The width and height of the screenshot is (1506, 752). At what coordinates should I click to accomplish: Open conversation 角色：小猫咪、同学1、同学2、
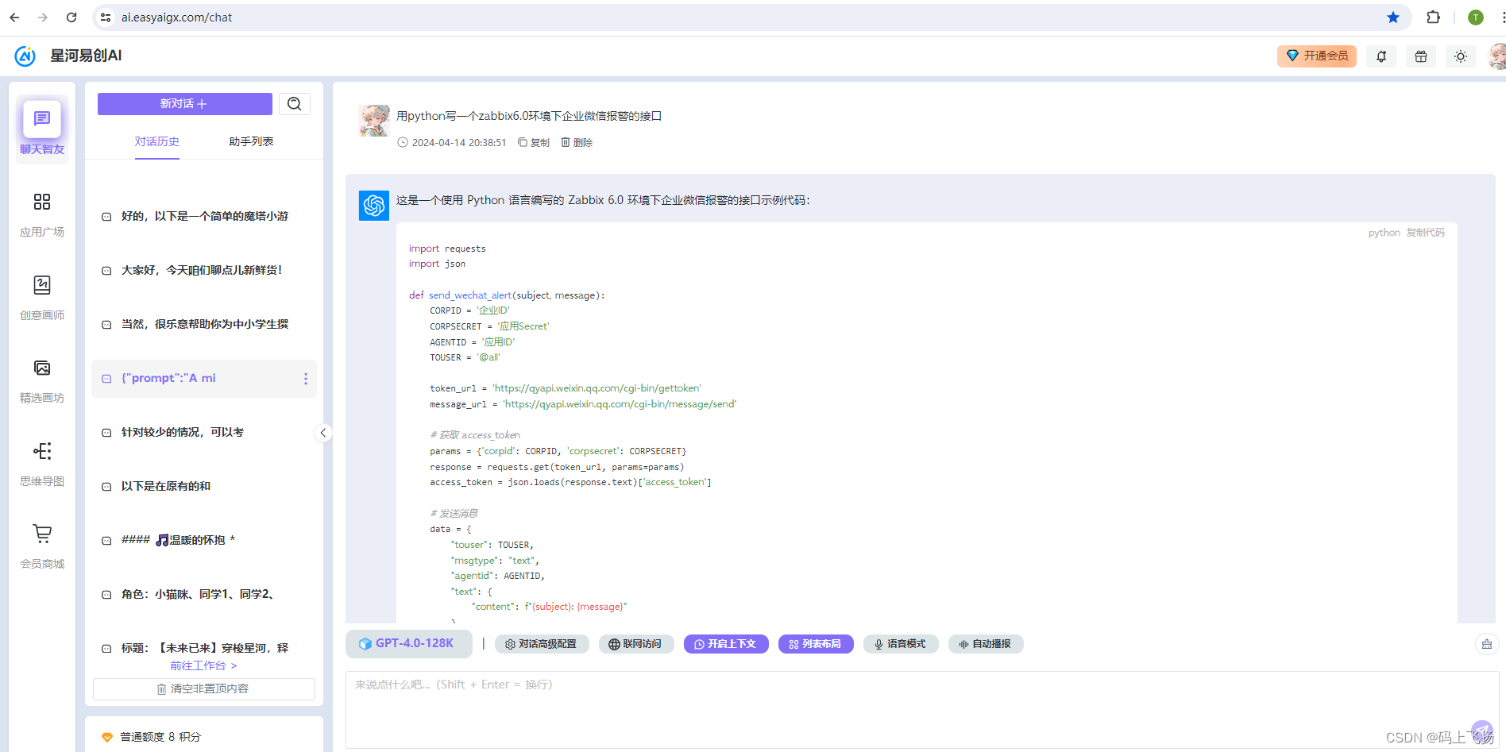(204, 595)
